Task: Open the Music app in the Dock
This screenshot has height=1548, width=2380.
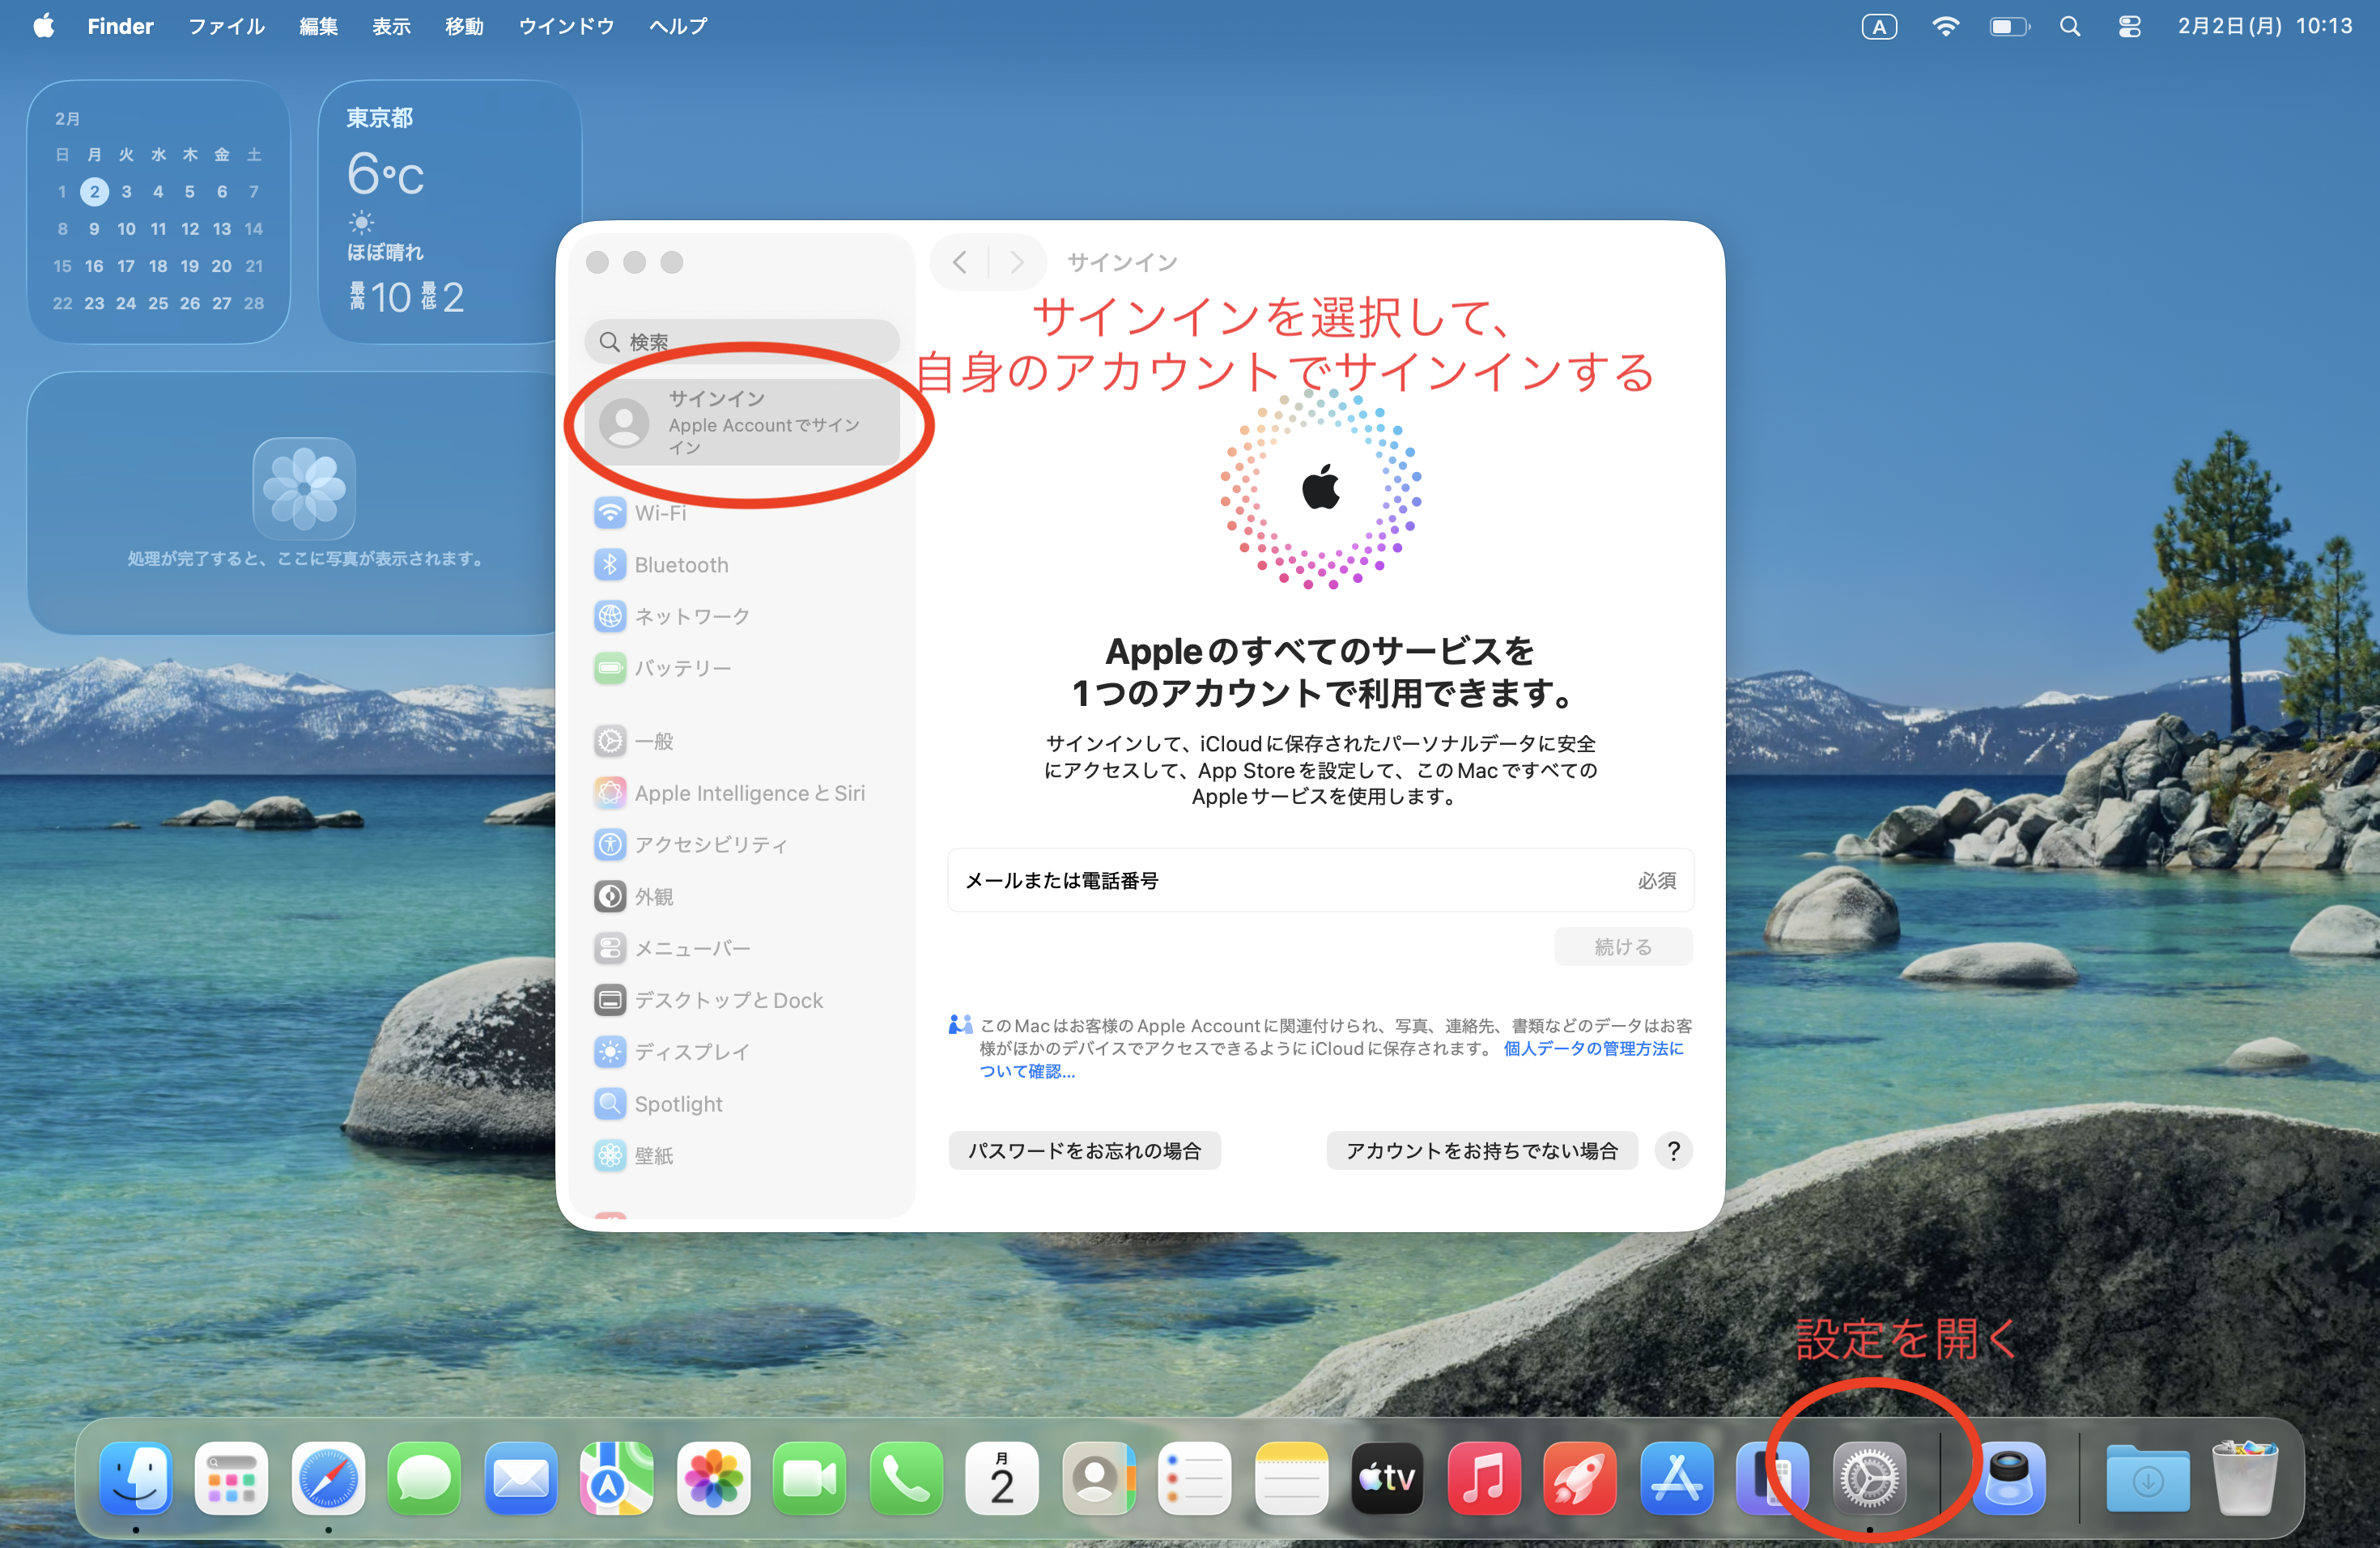Action: click(x=1484, y=1477)
